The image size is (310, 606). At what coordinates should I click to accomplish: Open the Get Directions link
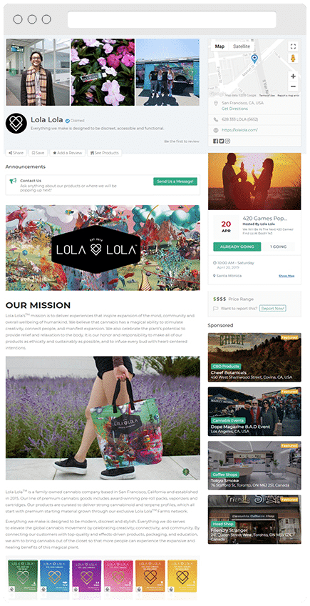[234, 109]
